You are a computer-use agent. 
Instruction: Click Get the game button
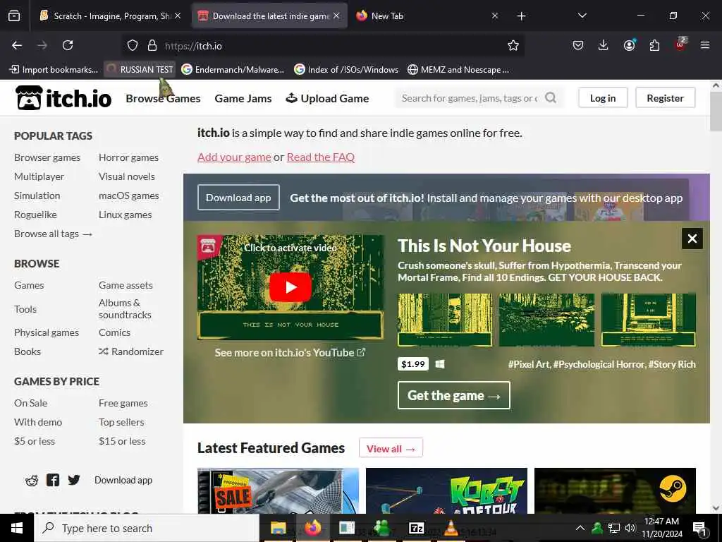pyautogui.click(x=453, y=395)
